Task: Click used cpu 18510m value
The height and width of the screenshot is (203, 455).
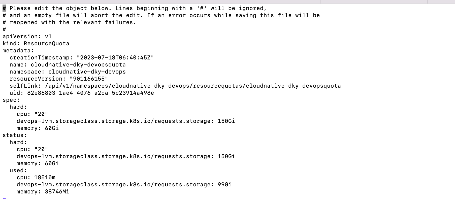Action: (x=45, y=178)
